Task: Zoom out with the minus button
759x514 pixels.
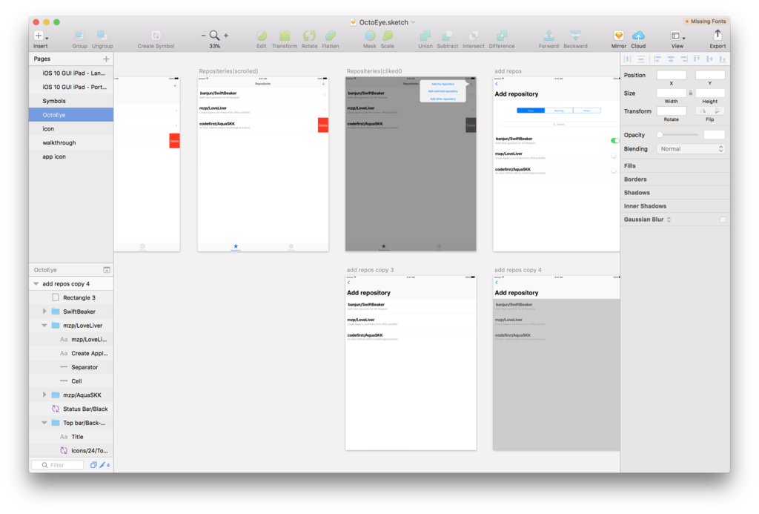Action: coord(203,36)
